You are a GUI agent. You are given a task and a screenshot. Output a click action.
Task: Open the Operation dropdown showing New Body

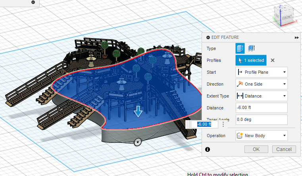tap(262, 136)
